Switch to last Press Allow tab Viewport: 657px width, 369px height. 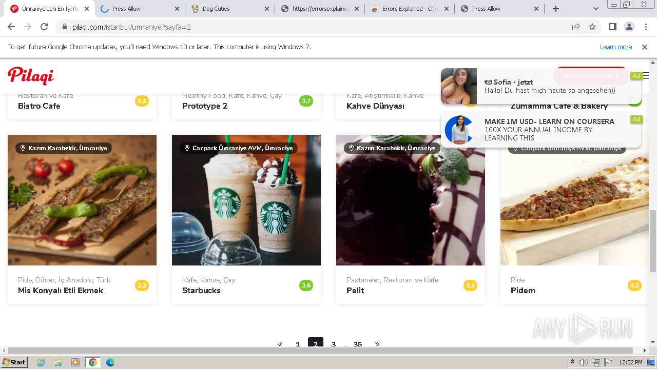tap(499, 9)
